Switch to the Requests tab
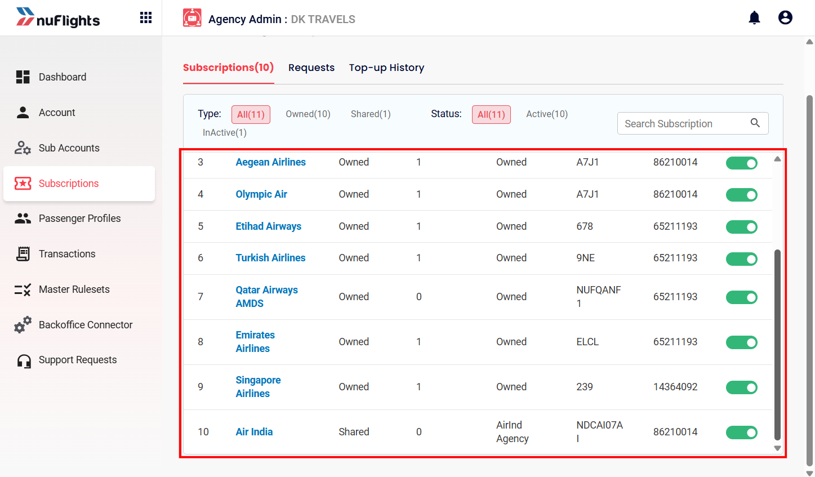Screen dimensions: 815x477 coord(311,68)
